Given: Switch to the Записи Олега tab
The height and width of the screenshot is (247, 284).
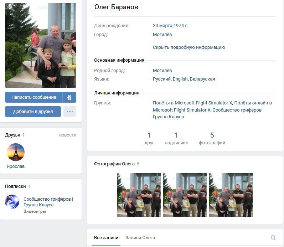Looking at the screenshot, I should coord(140,238).
